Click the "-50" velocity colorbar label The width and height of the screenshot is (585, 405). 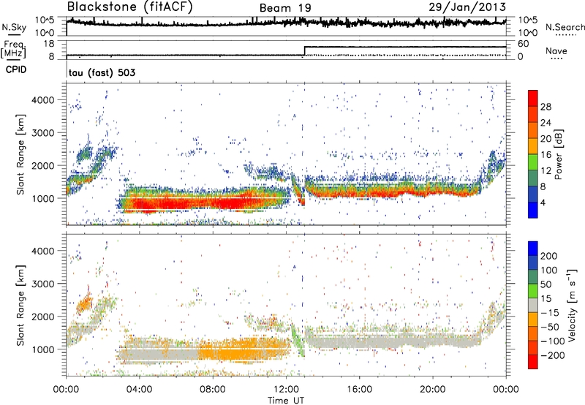click(x=550, y=327)
